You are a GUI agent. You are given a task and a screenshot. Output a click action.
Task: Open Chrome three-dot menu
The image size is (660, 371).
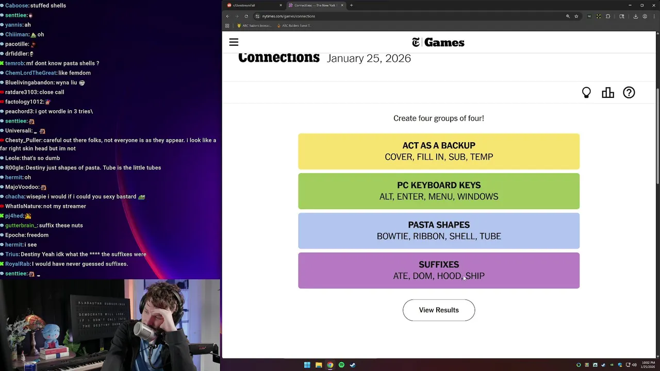click(x=654, y=16)
